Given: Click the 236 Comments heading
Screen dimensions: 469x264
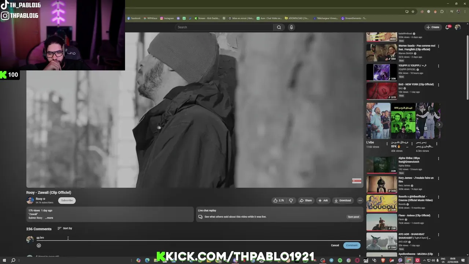Looking at the screenshot, I should click(39, 229).
